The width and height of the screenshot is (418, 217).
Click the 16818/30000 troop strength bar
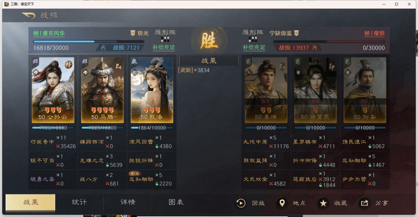(x=89, y=41)
